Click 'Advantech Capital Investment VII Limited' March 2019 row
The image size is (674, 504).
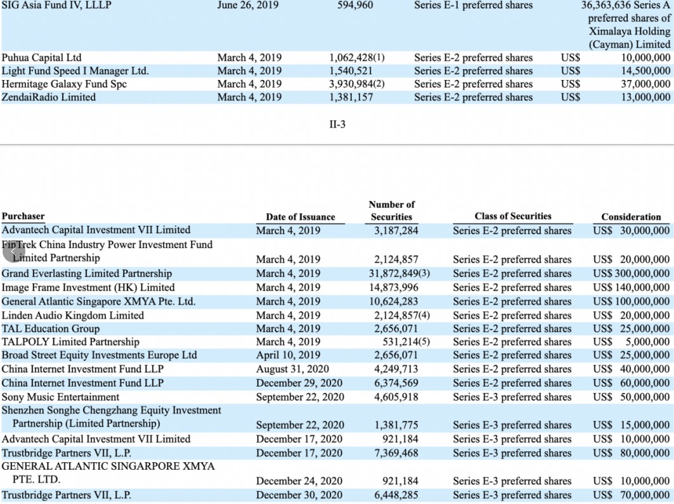click(96, 230)
